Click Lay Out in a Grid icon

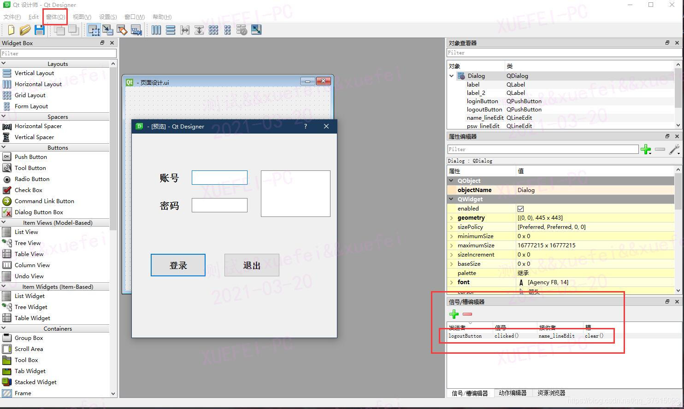point(213,30)
